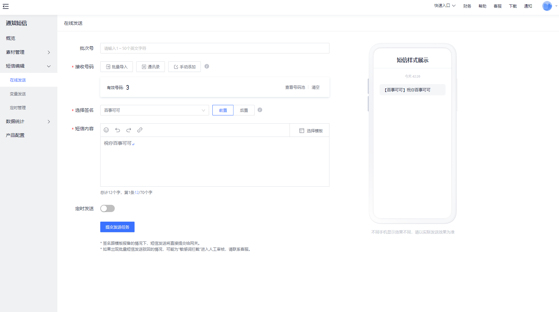
Task: Collapse 短信编辑 in the sidebar
Action: point(29,66)
